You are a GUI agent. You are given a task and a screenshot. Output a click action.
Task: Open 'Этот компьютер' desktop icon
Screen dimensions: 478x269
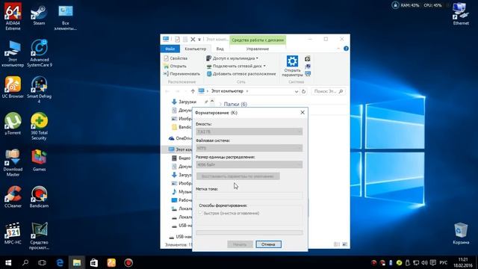[13, 53]
